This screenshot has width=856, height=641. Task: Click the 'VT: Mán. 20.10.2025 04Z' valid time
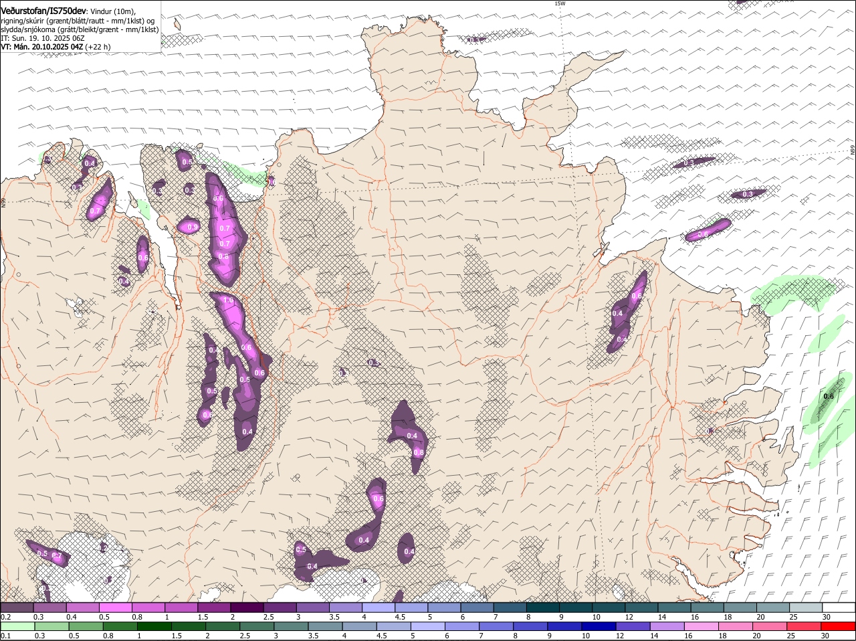42,47
